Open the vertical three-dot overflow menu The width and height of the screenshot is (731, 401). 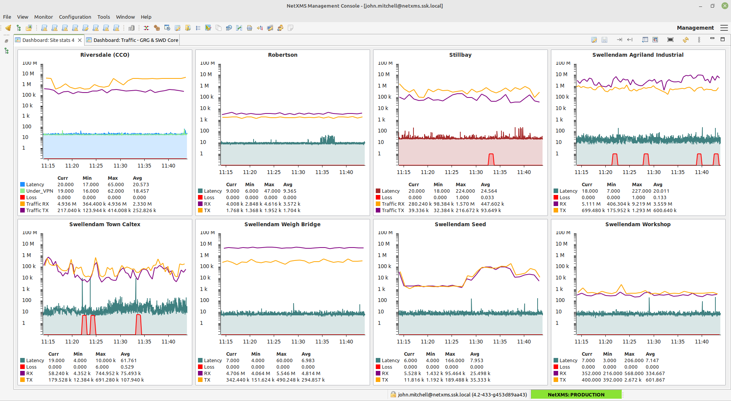pos(699,40)
